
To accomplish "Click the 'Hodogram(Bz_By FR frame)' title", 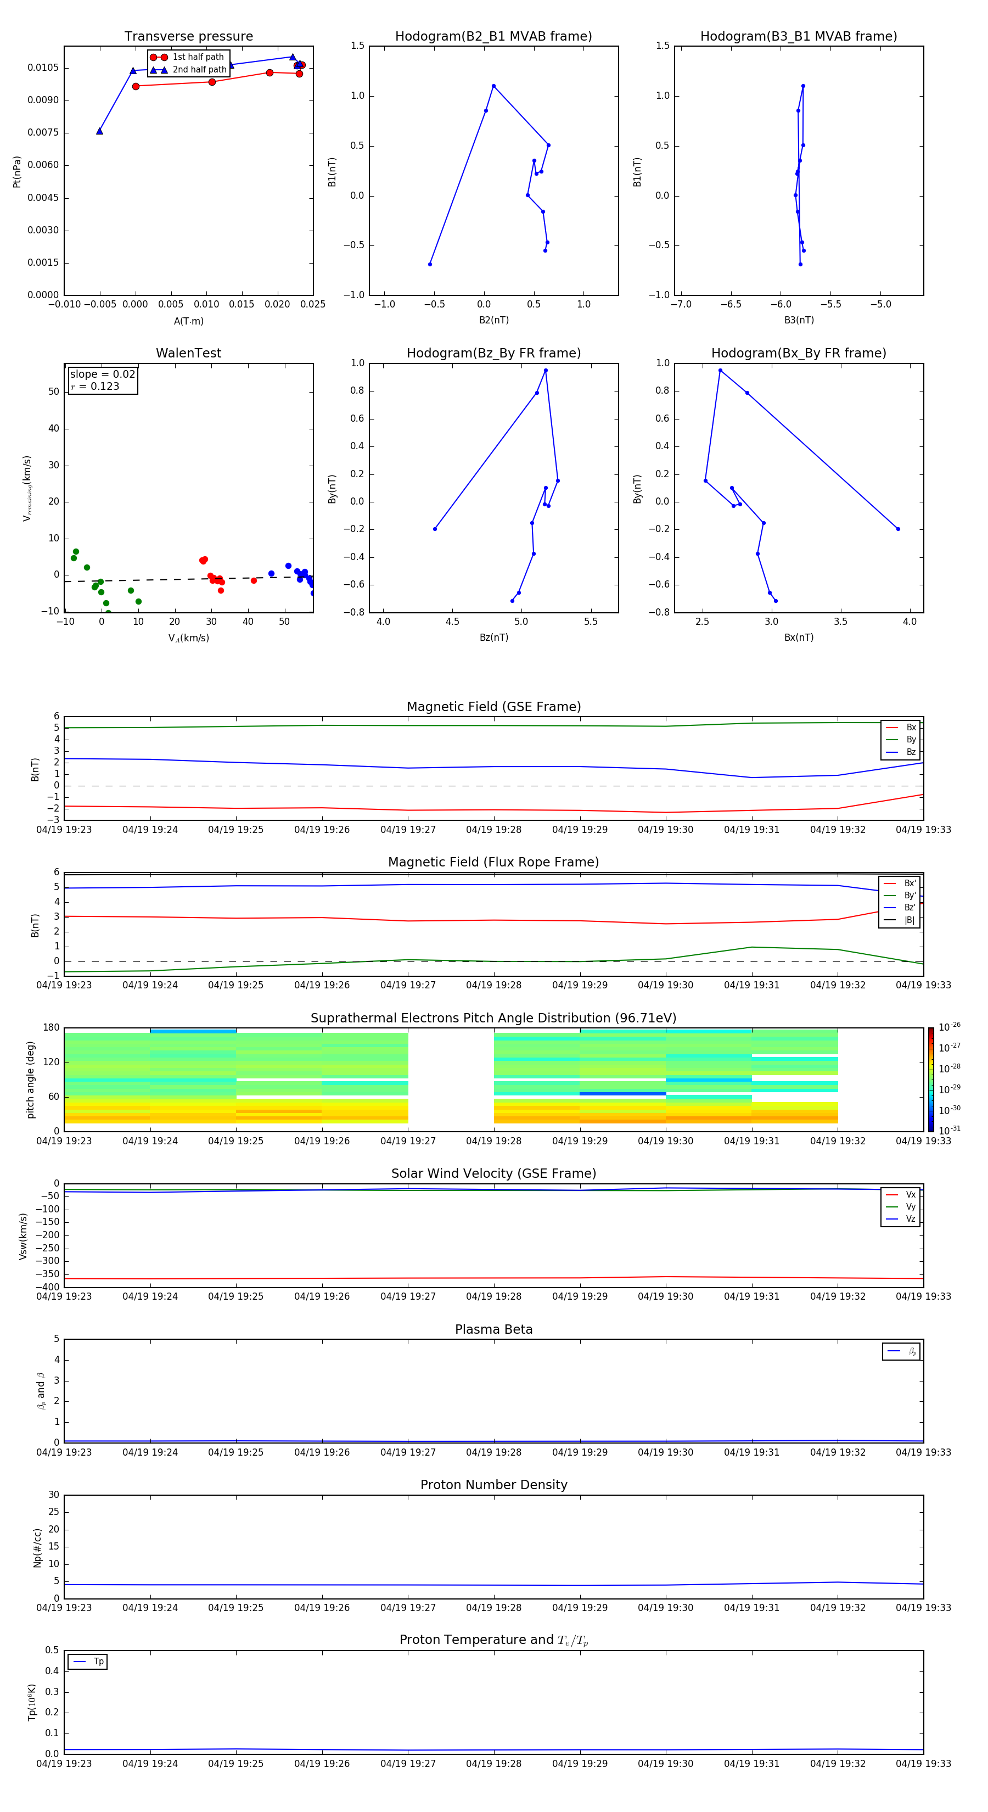I will (493, 353).
